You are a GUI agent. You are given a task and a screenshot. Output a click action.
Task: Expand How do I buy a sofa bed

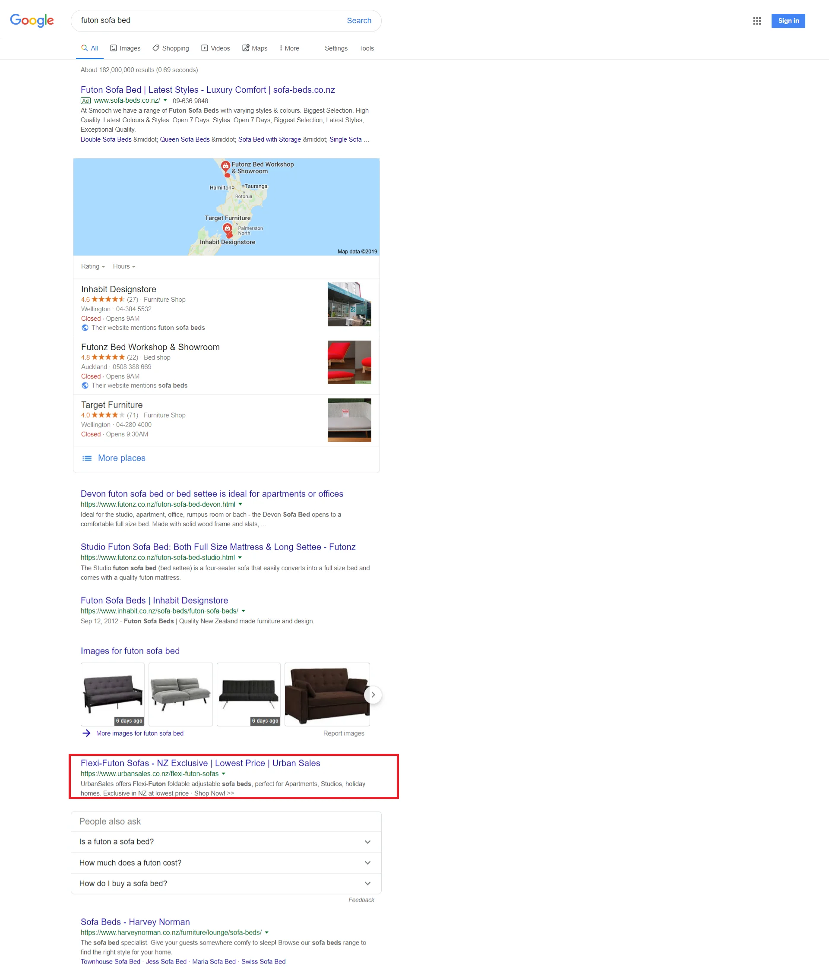pyautogui.click(x=226, y=883)
